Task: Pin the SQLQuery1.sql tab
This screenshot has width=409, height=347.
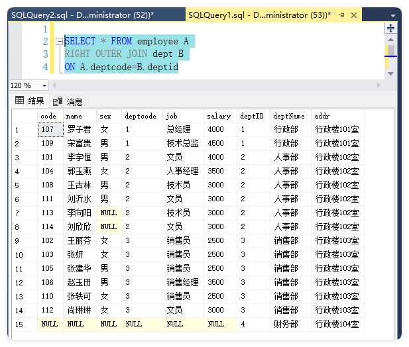Action: [341, 15]
